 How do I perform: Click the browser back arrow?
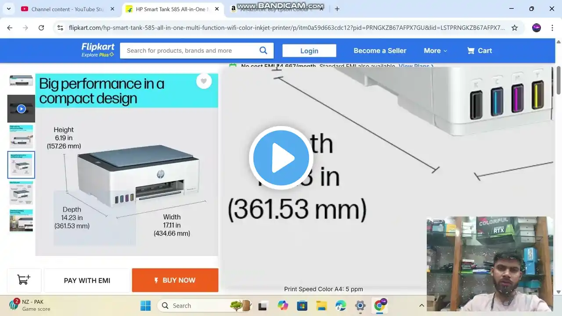pos(10,28)
